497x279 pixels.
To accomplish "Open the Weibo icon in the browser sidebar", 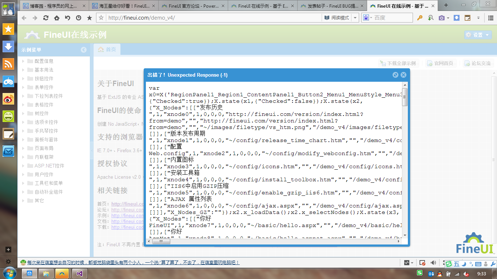I will point(8,99).
